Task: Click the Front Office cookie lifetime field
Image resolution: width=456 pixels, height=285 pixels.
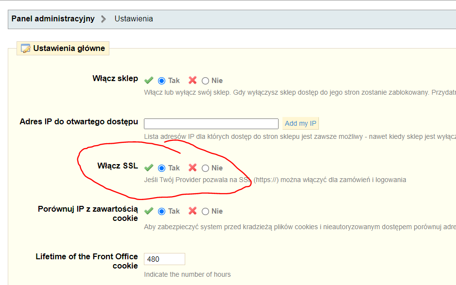Action: pos(164,259)
